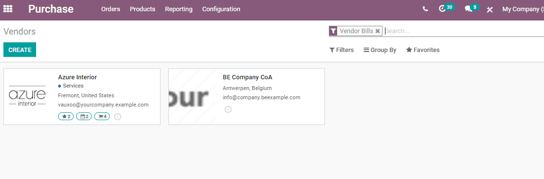The image size is (544, 179).
Task: Click Fremont, United States address
Action: 86,95
